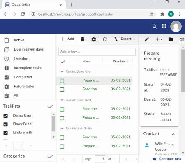Delete selected task with trash icon
Viewport: 185px width, 163px height.
pos(83,39)
